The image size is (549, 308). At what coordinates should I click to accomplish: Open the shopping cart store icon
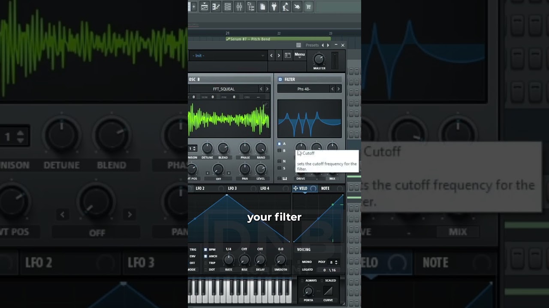[x=308, y=6]
